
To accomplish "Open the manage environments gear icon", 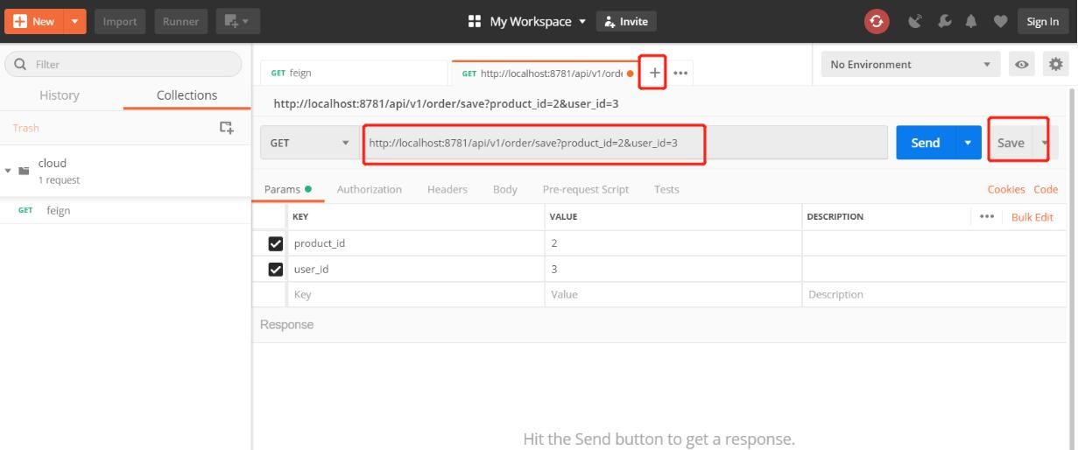I will coord(1055,64).
